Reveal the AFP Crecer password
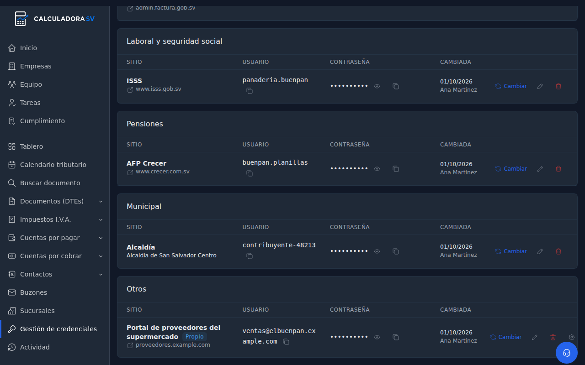 tap(377, 169)
